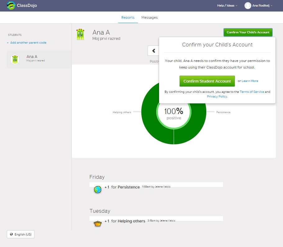283x247 pixels.
Task: Select the Reports tab
Action: pyautogui.click(x=128, y=17)
